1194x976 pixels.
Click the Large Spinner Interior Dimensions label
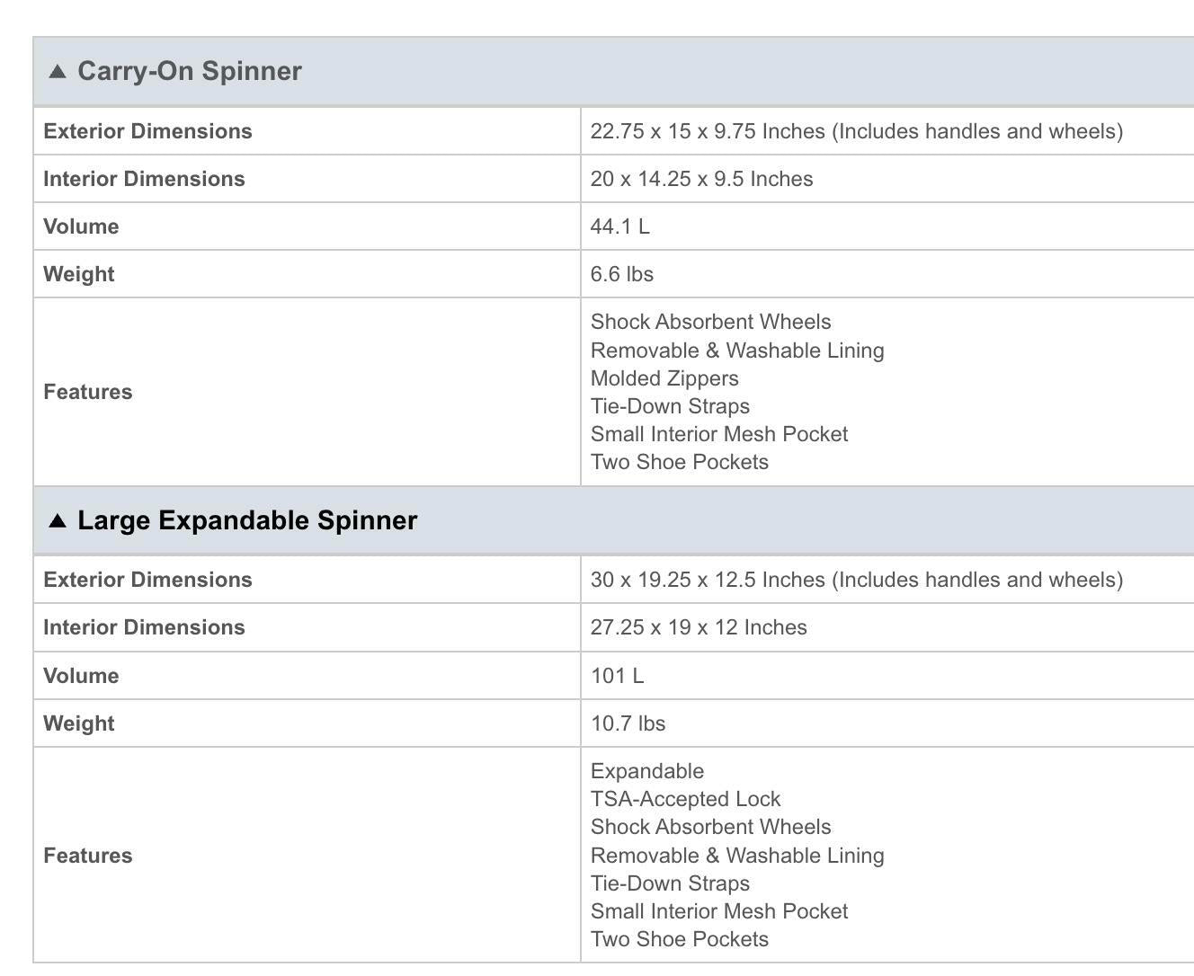(144, 627)
